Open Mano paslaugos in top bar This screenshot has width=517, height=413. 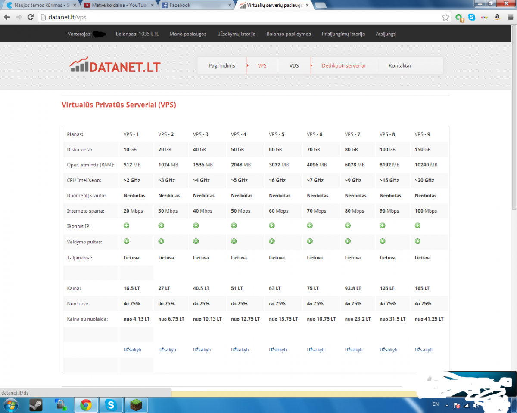coord(188,34)
